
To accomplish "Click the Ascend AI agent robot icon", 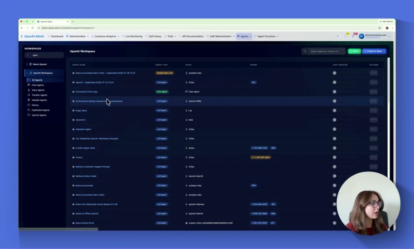I will click(x=73, y=120).
